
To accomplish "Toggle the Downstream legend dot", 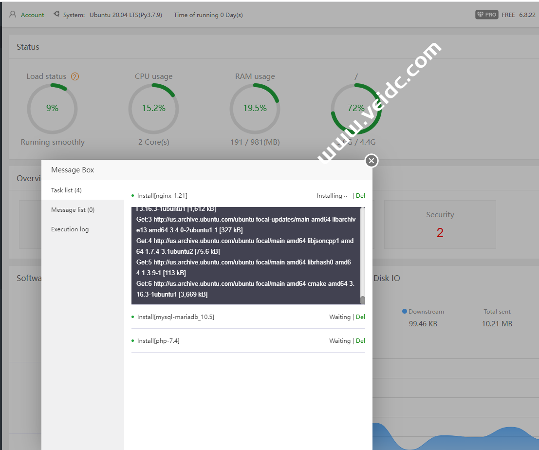I will 405,311.
